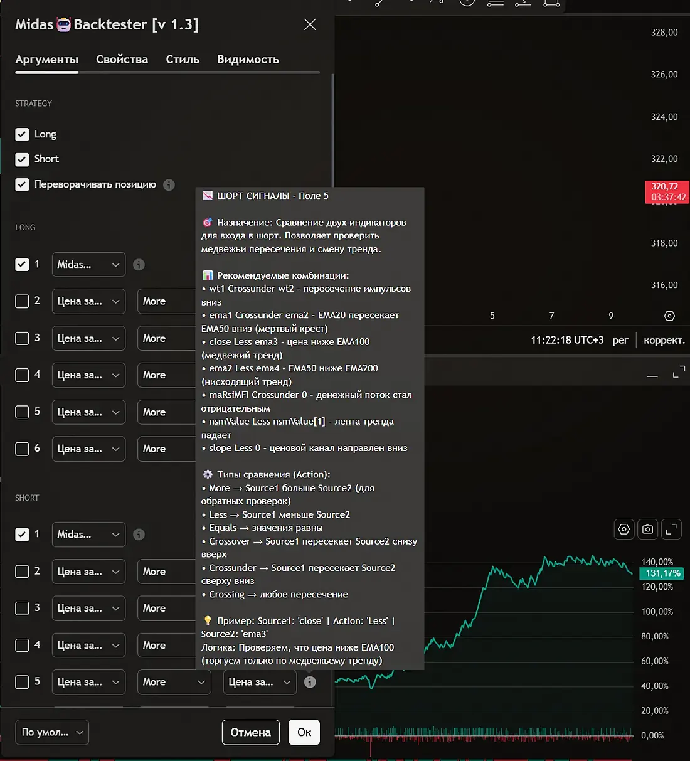Open SHORT row 5 More action dropdown
Viewport: 690px width, 761px height.
tap(174, 682)
